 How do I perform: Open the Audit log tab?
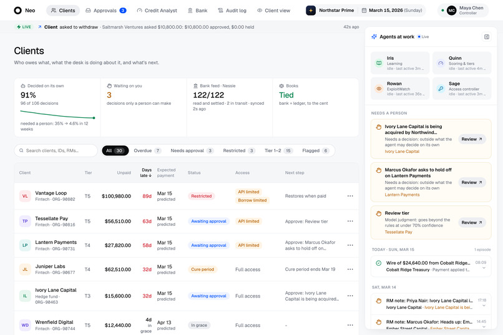point(232,10)
